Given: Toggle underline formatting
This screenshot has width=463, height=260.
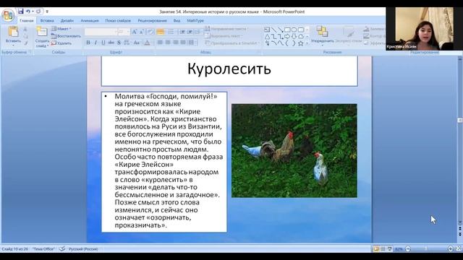Looking at the screenshot, I should coord(103,43).
